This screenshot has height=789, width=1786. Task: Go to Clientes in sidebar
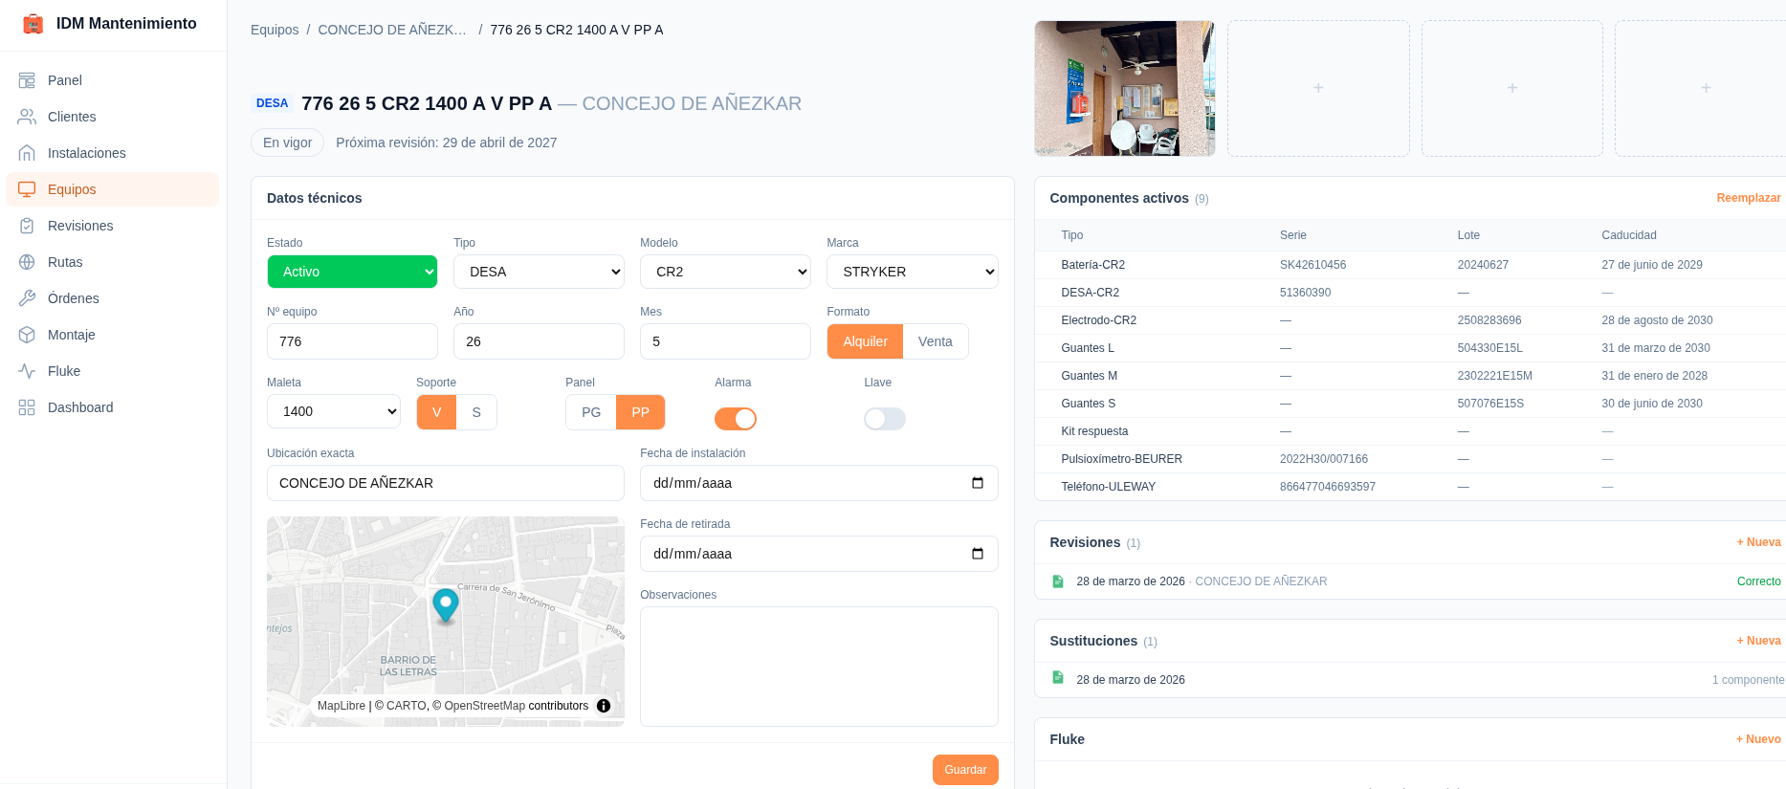pyautogui.click(x=113, y=117)
